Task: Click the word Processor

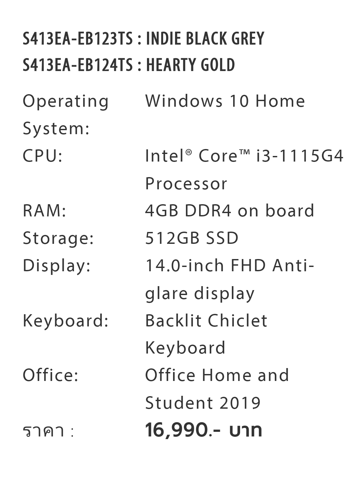Action: (186, 183)
